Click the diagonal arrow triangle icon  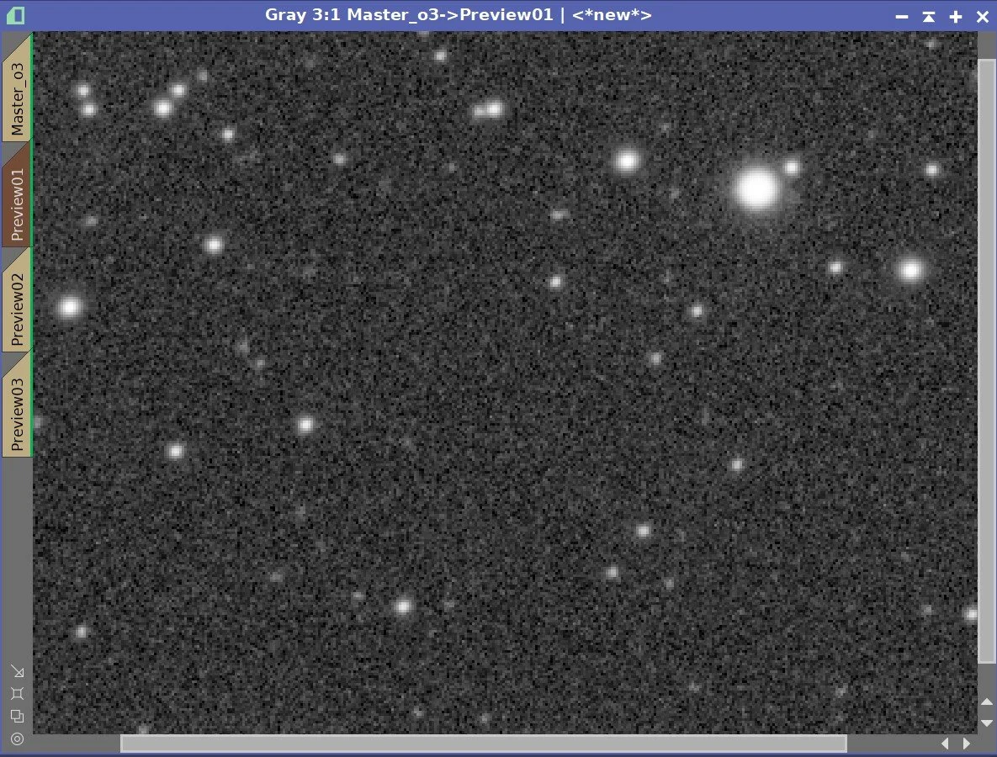pos(17,671)
